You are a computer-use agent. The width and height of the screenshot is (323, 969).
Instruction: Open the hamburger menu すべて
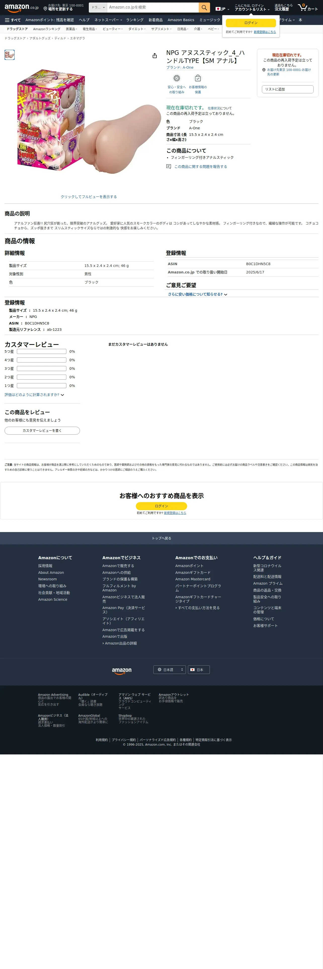[13, 20]
